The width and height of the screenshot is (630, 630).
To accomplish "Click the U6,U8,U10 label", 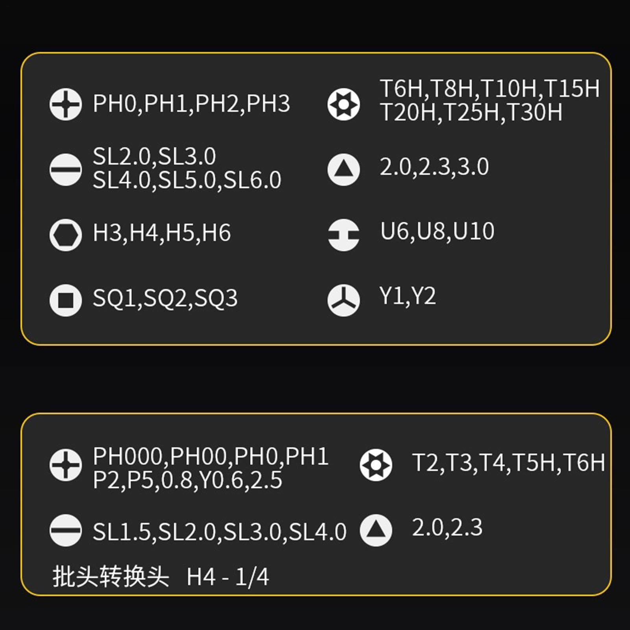I will (x=437, y=231).
